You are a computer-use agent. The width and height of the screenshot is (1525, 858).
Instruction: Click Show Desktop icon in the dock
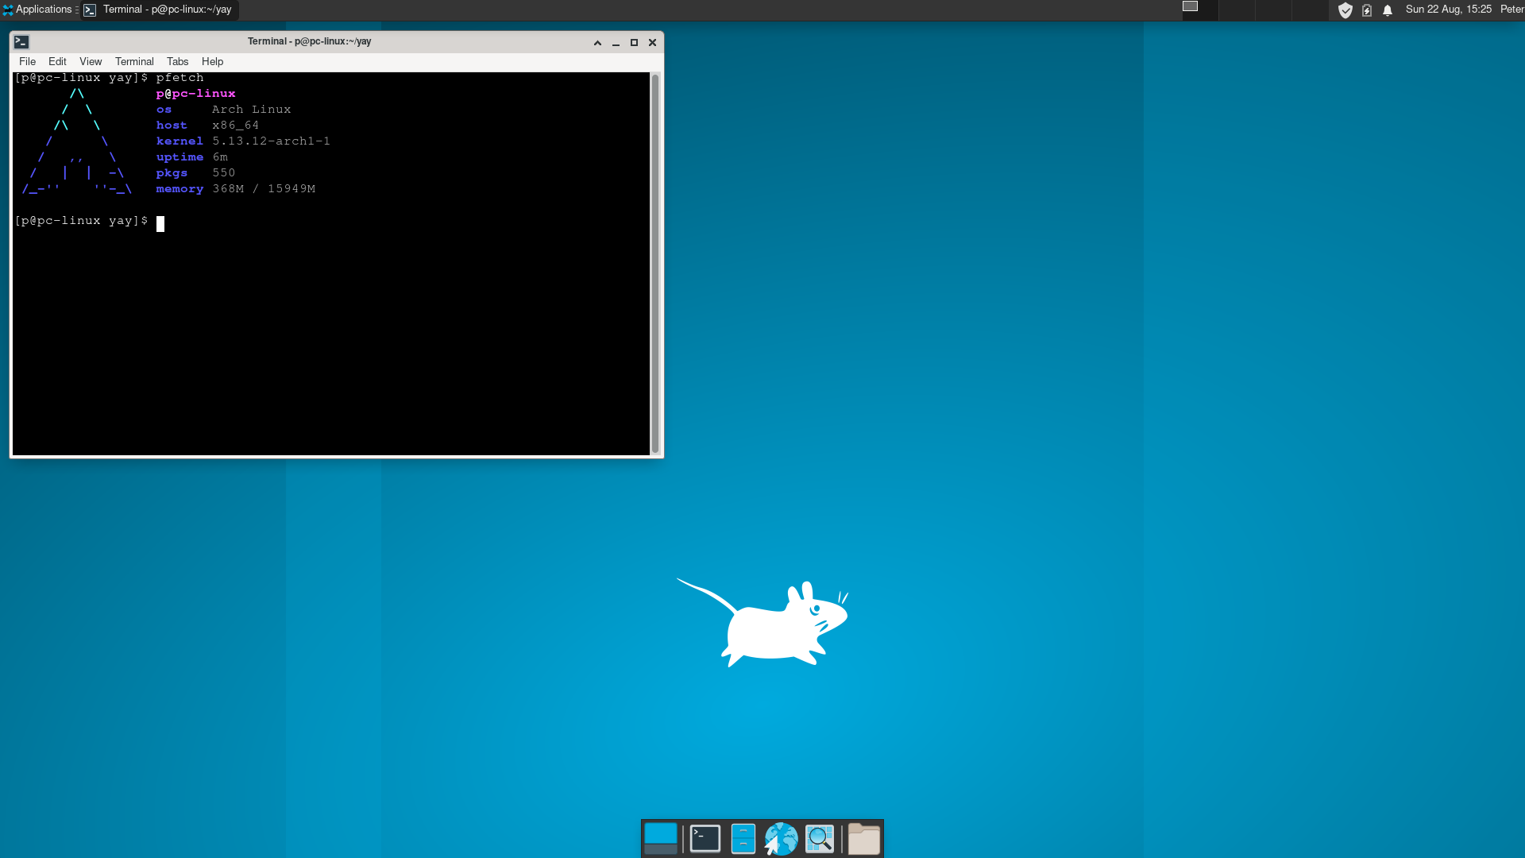pyautogui.click(x=661, y=838)
